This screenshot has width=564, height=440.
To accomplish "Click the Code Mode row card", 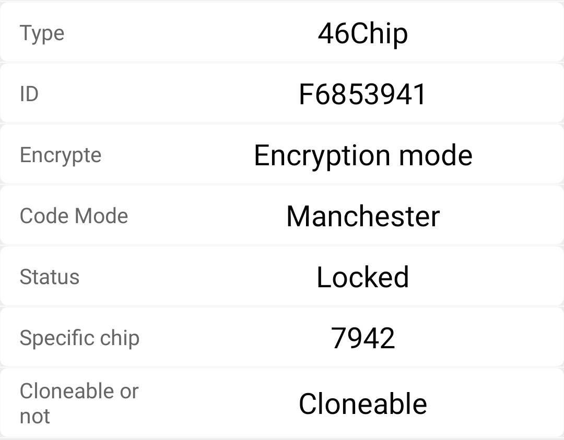I will (282, 215).
